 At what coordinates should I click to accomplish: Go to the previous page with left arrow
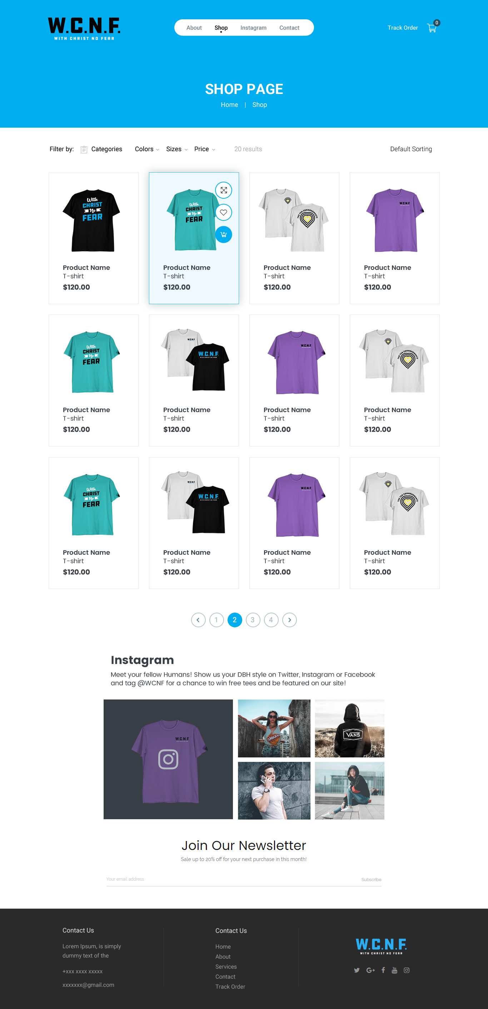pyautogui.click(x=198, y=620)
